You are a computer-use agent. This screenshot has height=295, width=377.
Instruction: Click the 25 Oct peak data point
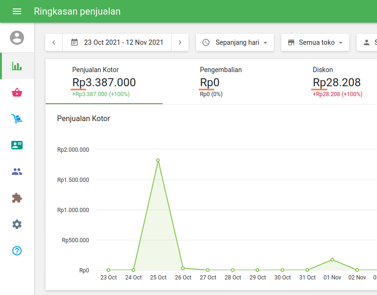(158, 160)
